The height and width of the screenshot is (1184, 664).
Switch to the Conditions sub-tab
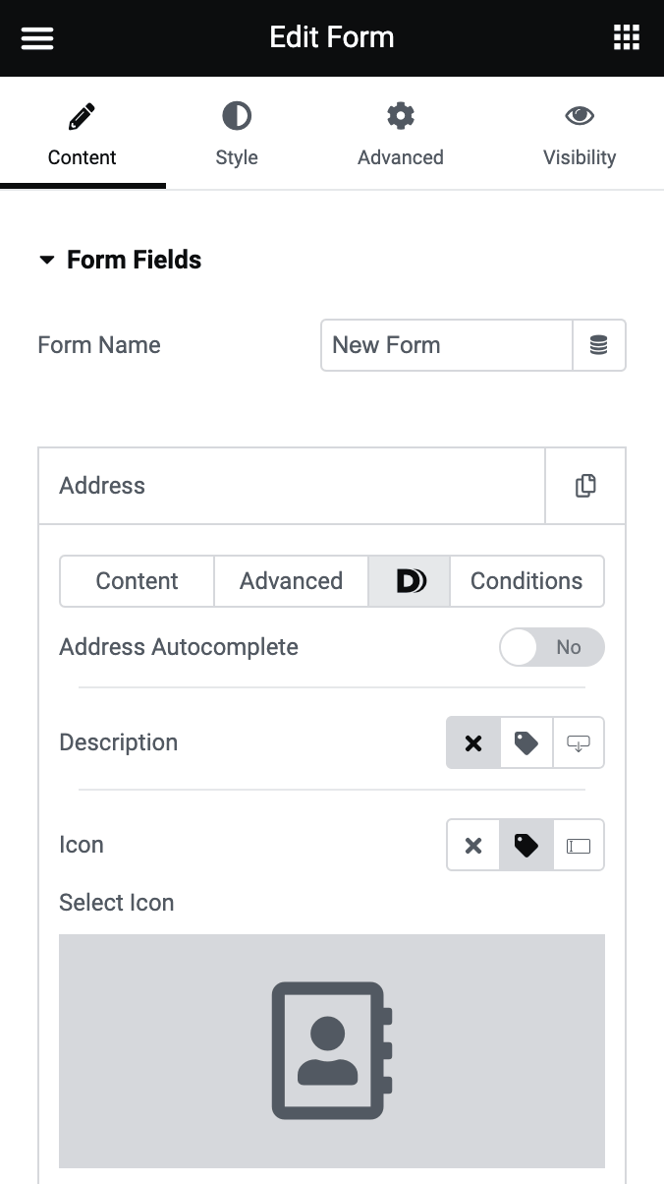526,581
